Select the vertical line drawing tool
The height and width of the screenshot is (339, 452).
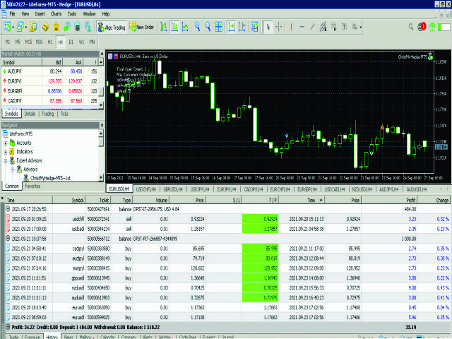click(291, 27)
